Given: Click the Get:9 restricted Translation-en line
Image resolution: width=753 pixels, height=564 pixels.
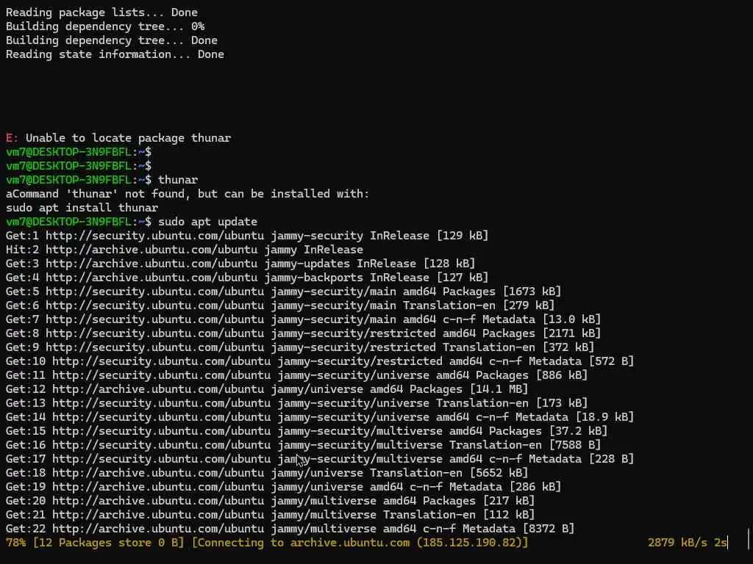Looking at the screenshot, I should tap(300, 347).
